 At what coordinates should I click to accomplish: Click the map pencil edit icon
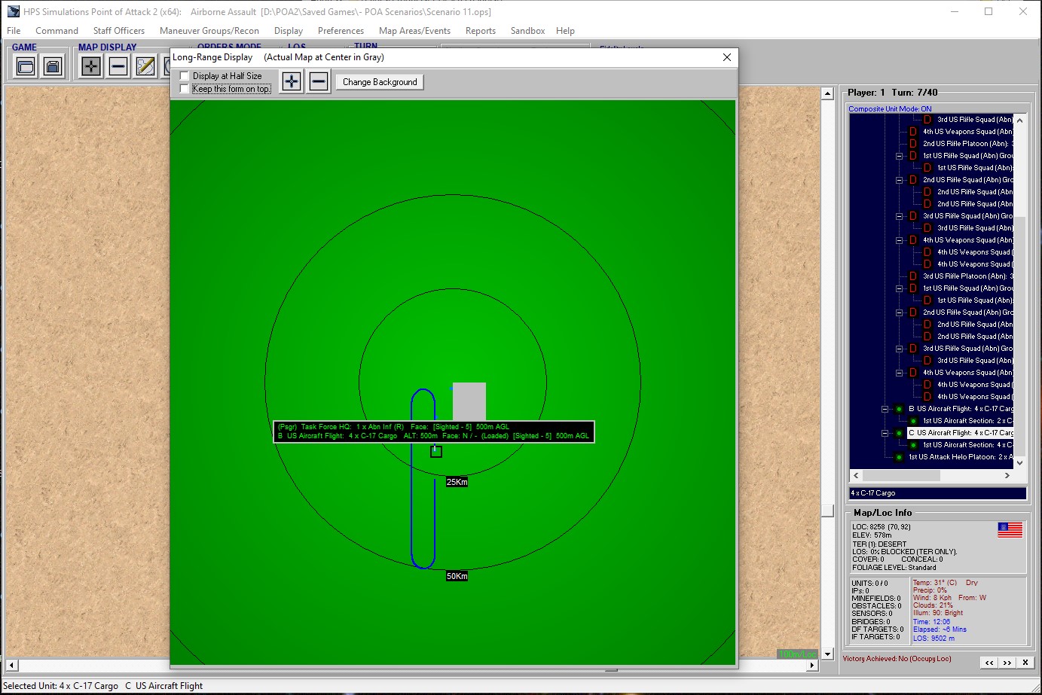click(145, 66)
